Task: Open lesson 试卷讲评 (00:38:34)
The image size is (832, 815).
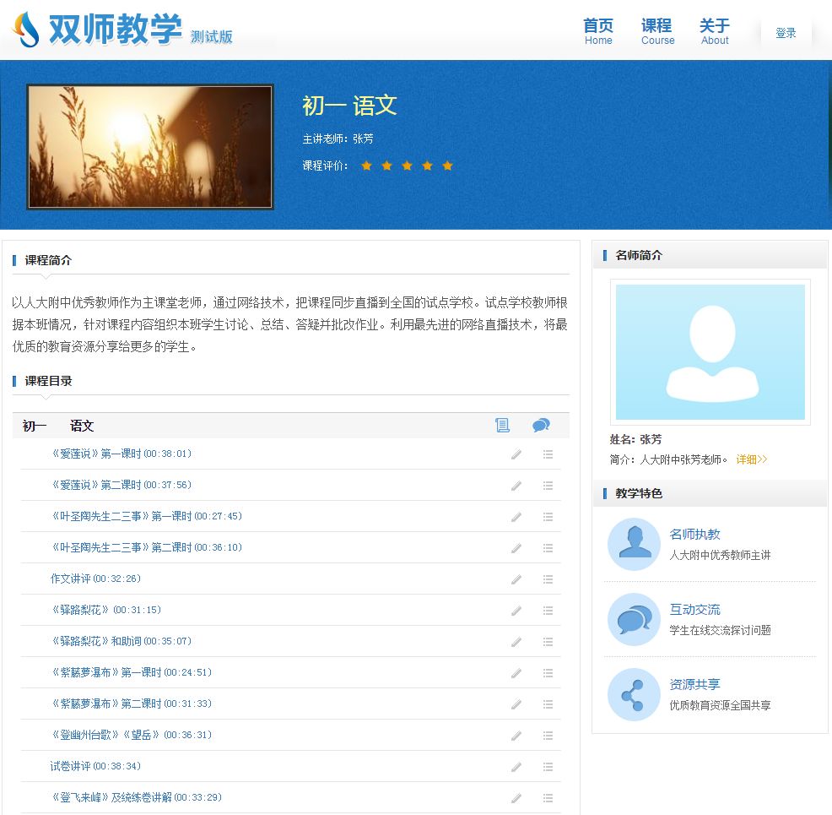Action: point(95,767)
